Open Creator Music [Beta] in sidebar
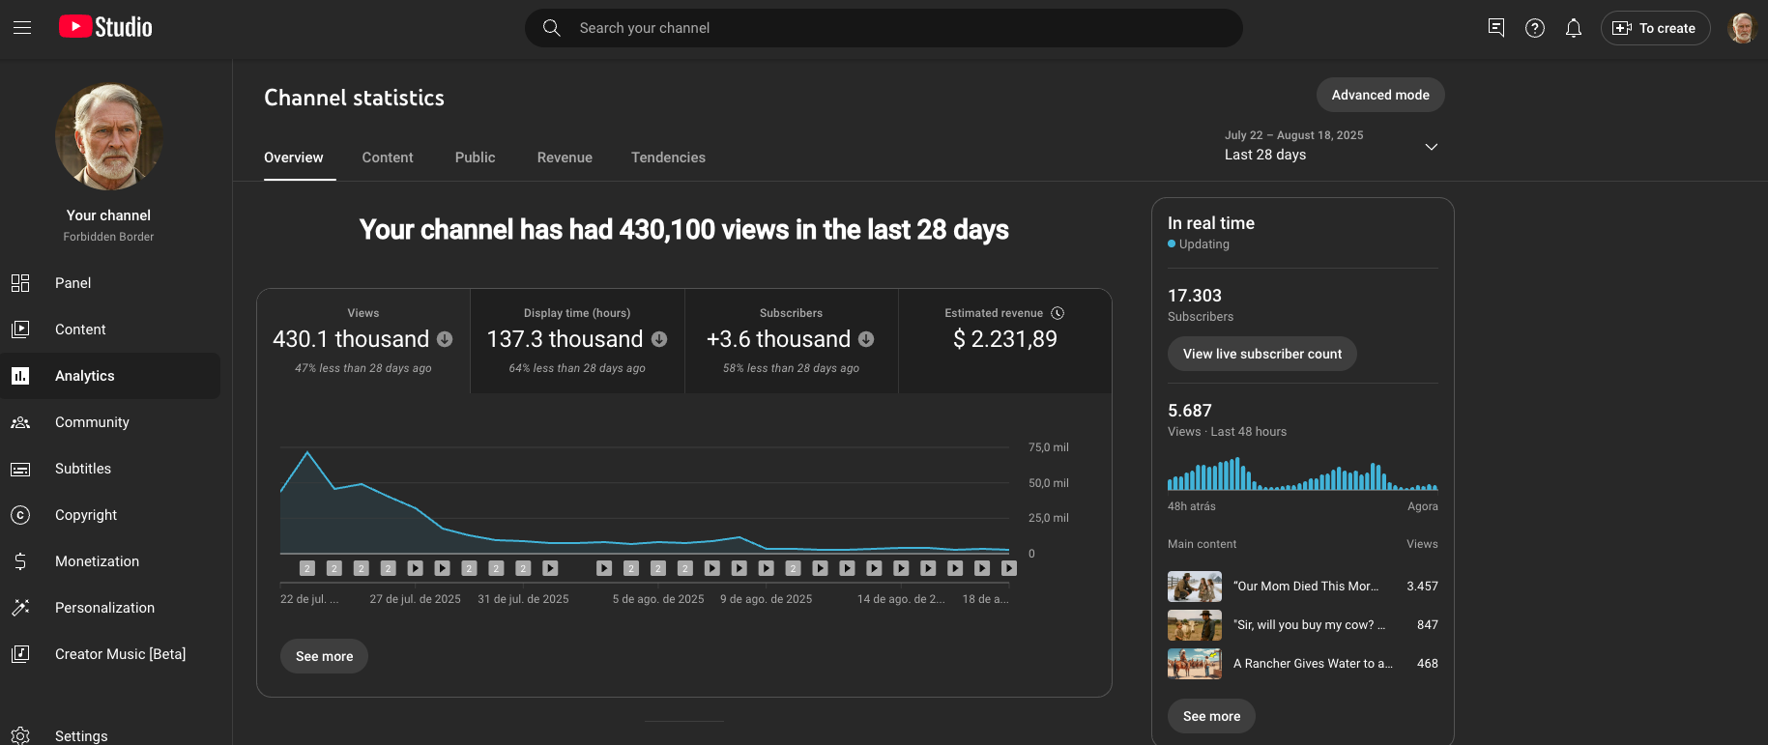Screen dimensions: 1768x745 [x=120, y=654]
